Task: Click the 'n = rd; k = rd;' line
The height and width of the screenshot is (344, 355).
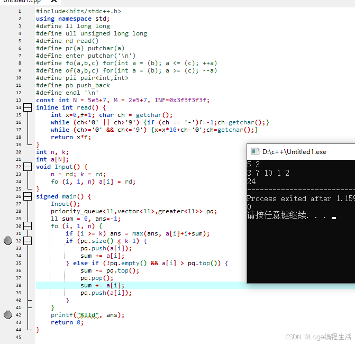Action: pyautogui.click(x=78, y=174)
